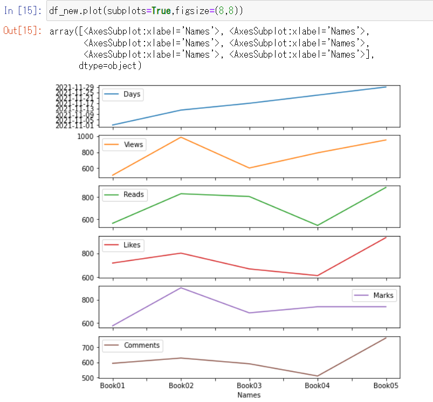Click the Comments legend label
The height and width of the screenshot is (402, 433).
(x=142, y=345)
